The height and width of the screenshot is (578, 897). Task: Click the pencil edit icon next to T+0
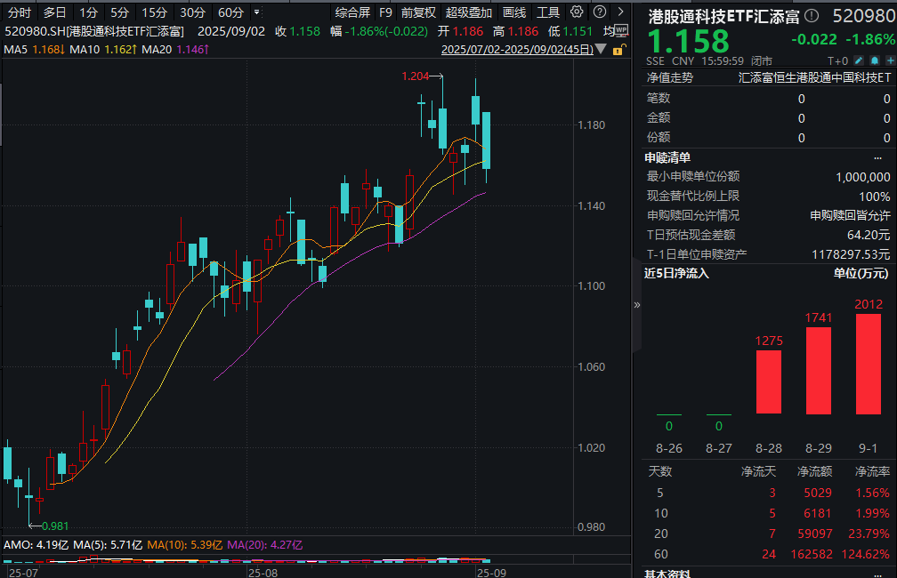pos(859,60)
